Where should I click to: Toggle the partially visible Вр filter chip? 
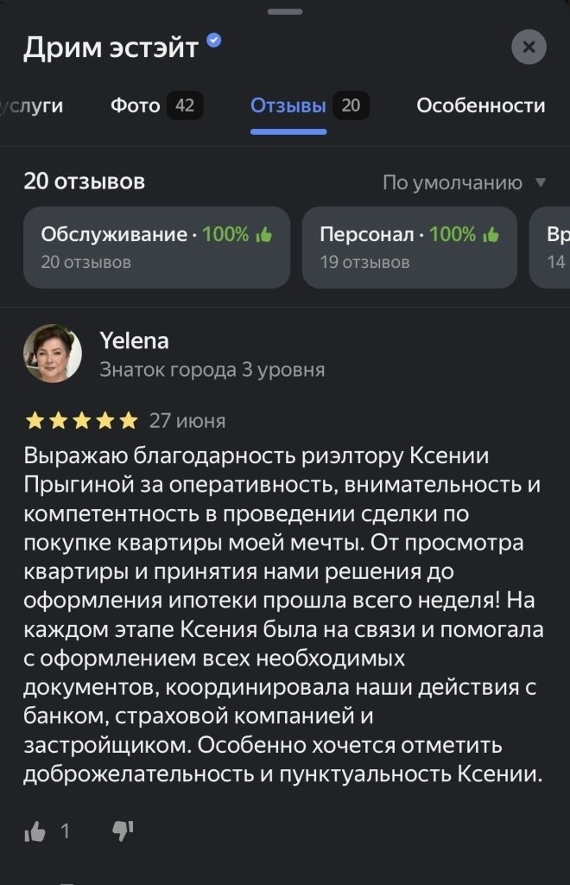[553, 247]
